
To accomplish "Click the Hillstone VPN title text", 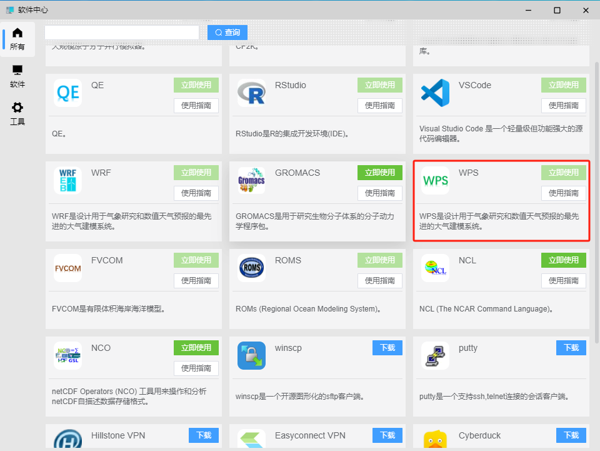I will pos(118,436).
